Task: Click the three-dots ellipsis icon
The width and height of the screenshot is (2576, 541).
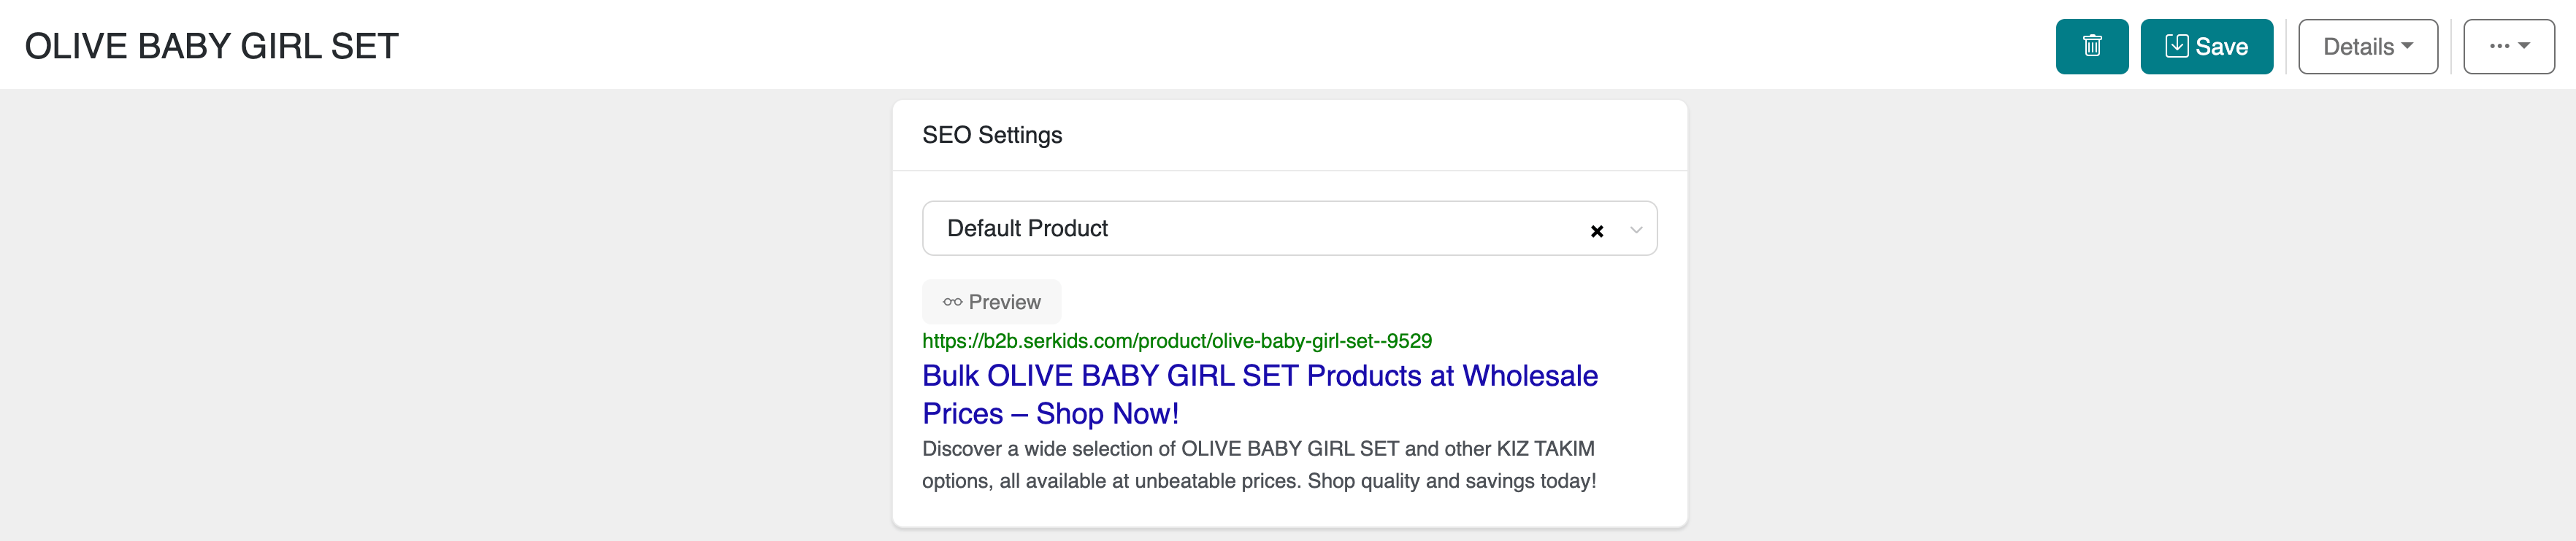Action: 2499,46
